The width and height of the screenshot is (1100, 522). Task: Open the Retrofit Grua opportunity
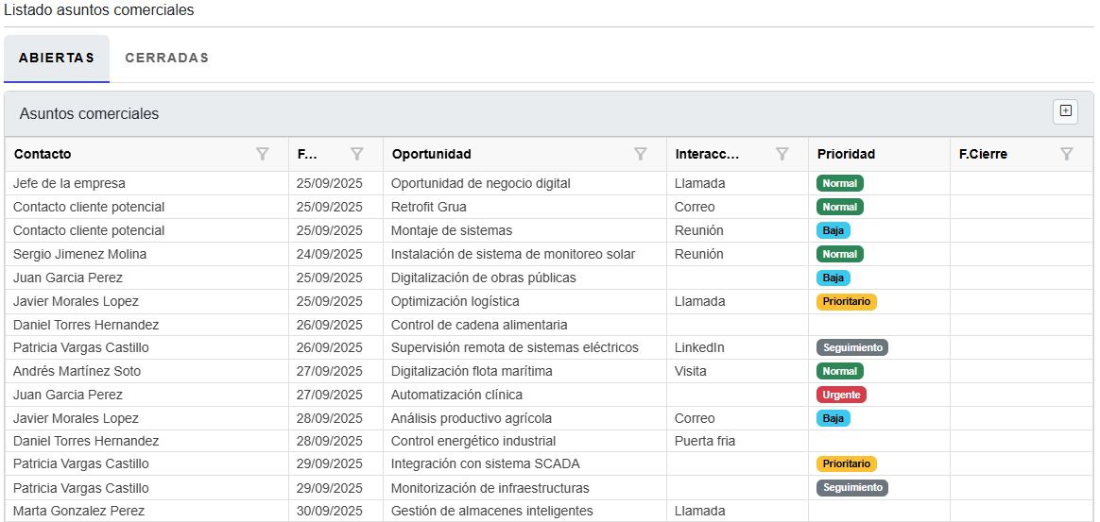tap(429, 207)
